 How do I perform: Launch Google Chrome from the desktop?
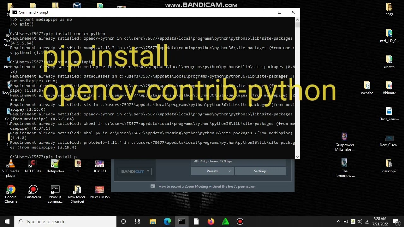(x=11, y=195)
